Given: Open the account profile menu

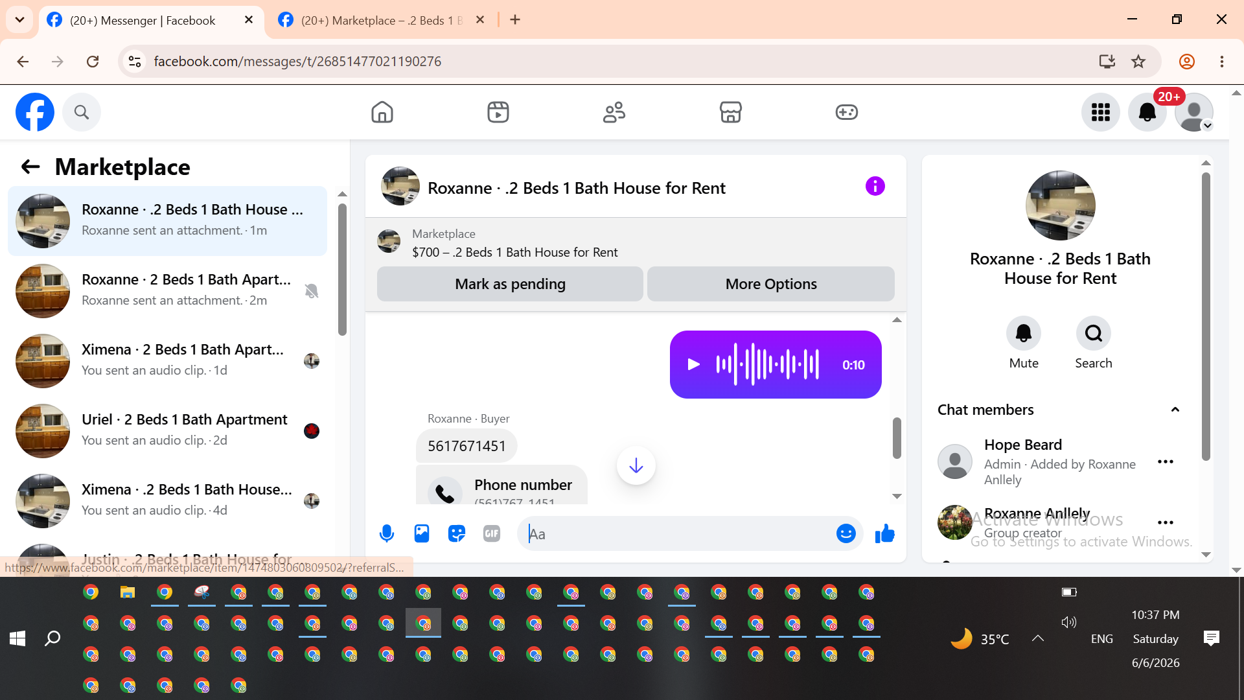Looking at the screenshot, I should coord(1194,112).
